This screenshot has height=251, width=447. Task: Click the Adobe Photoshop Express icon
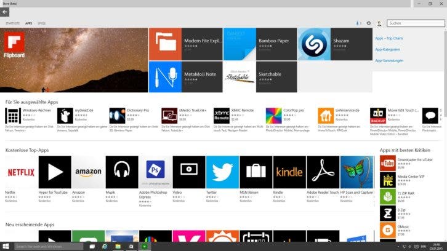(x=155, y=172)
